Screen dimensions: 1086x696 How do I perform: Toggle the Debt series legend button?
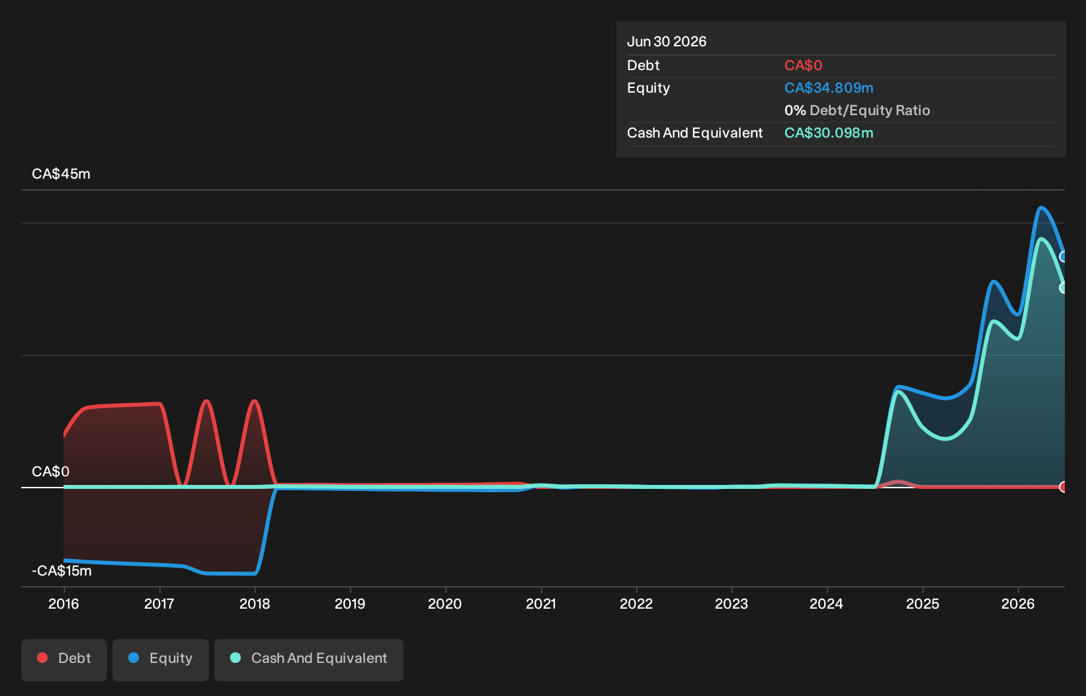(64, 660)
